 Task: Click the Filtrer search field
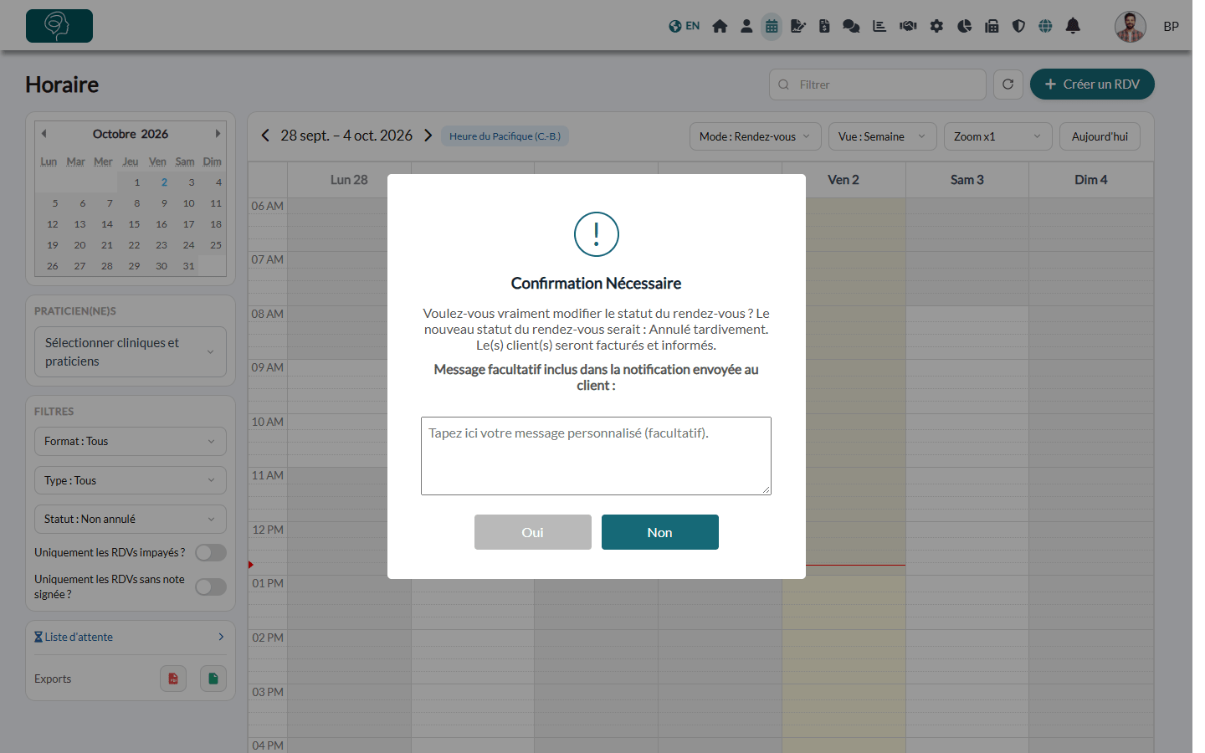click(x=878, y=85)
